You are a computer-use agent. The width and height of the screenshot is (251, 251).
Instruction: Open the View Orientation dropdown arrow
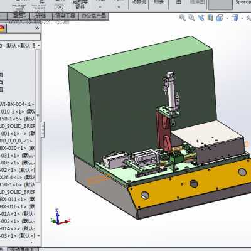tap(227, 18)
